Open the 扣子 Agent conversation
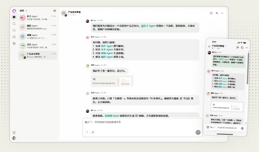Image resolution: width=259 pixels, height=152 pixels. 38,18
